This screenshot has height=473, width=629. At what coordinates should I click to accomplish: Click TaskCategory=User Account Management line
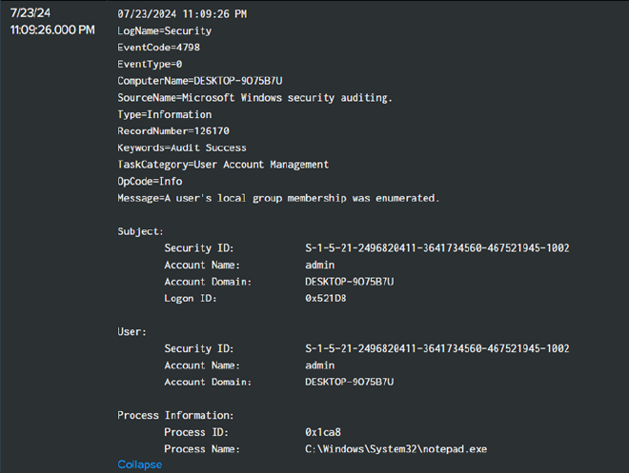222,165
